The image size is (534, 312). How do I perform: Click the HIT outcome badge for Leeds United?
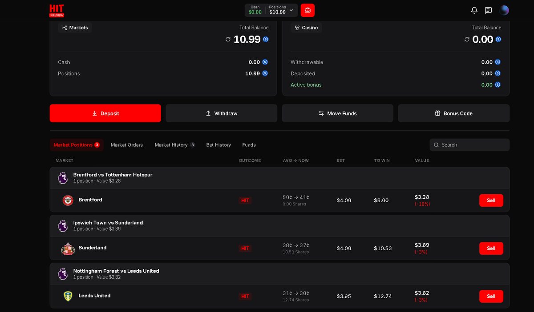tap(245, 296)
